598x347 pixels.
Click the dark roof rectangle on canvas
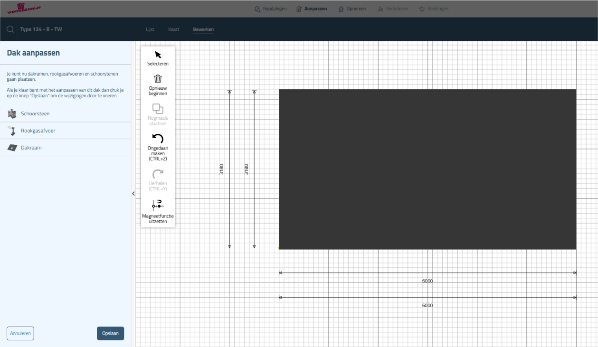click(x=427, y=169)
